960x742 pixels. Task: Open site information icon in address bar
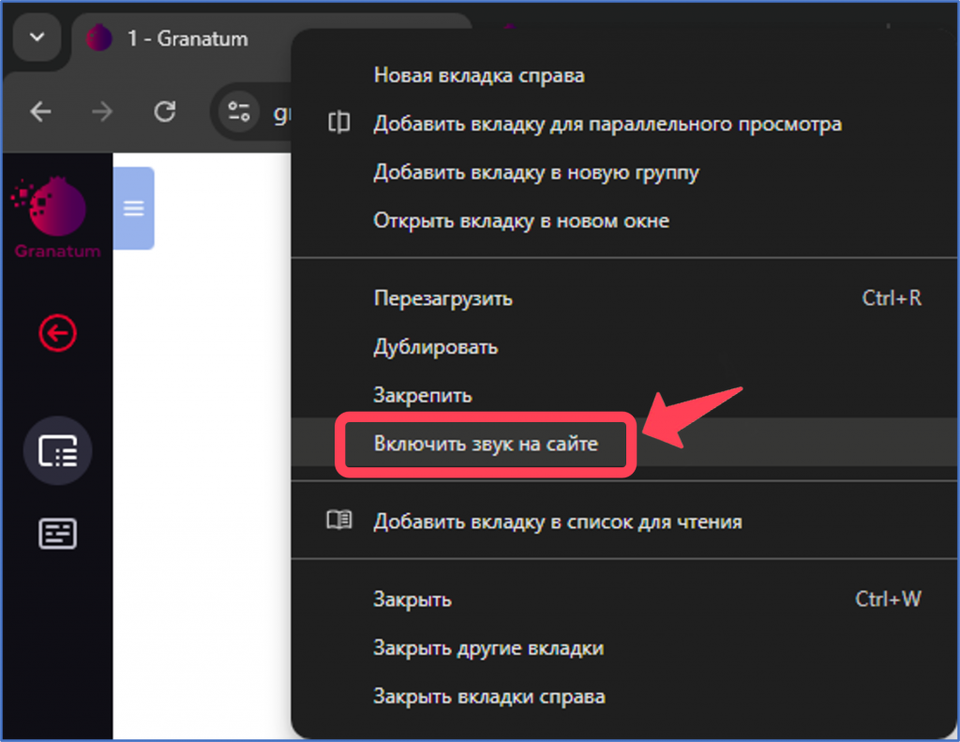tap(239, 113)
